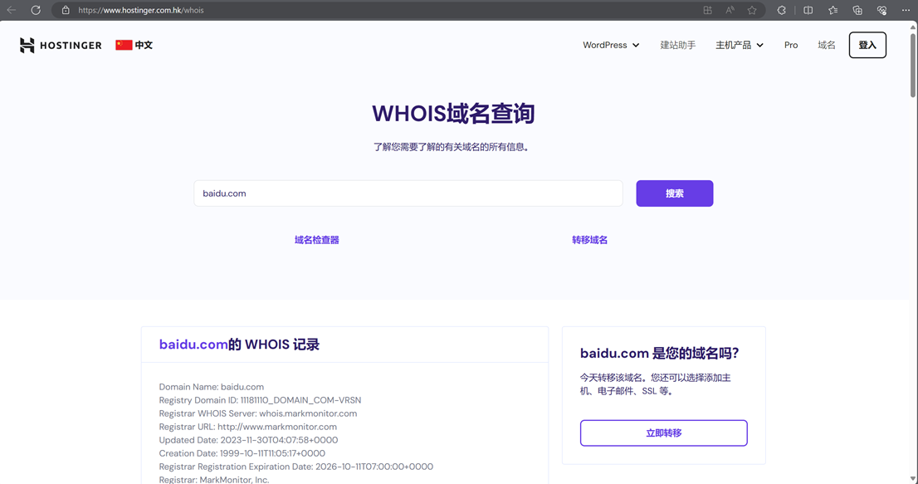Open 建站助手 nav item
Image resolution: width=918 pixels, height=484 pixels.
(678, 45)
